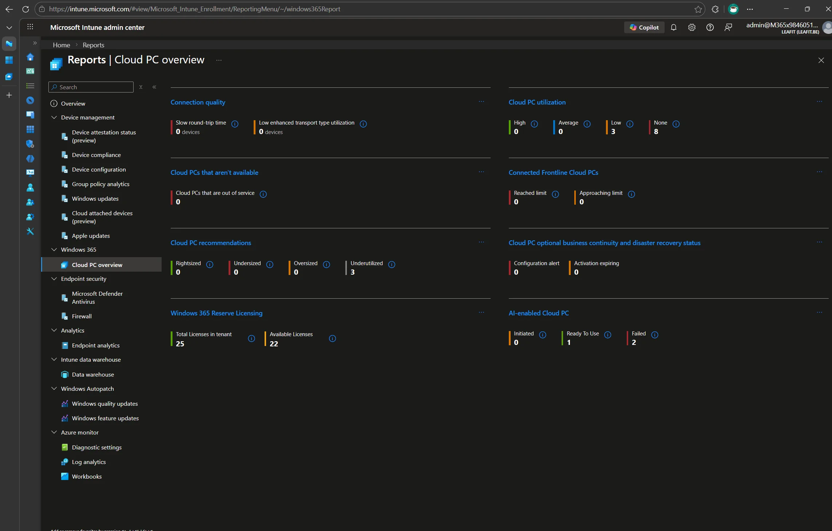Click the notifications bell in the top bar

tap(674, 27)
